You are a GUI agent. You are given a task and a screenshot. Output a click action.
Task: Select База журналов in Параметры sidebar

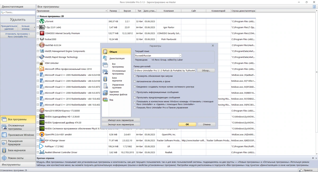(117, 79)
